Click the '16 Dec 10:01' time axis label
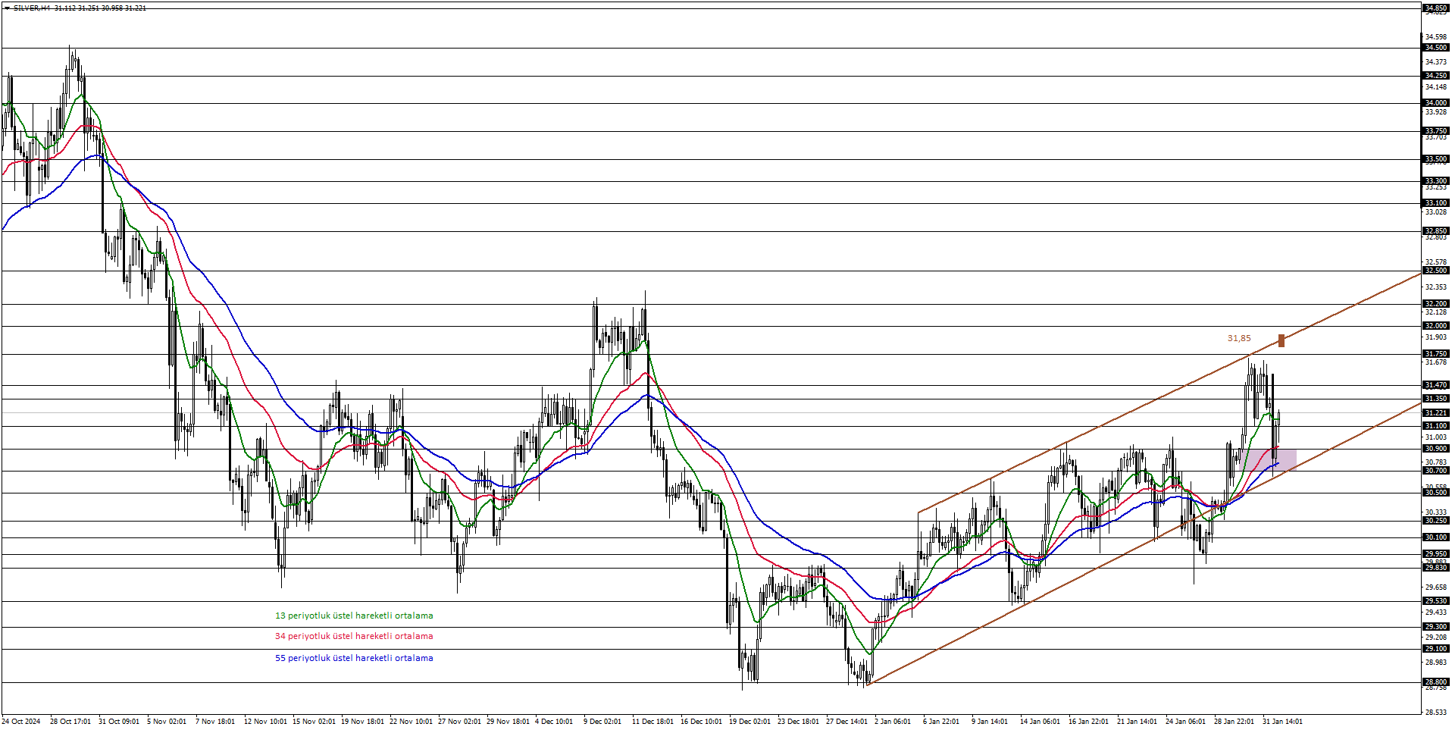Image resolution: width=1452 pixels, height=730 pixels. tap(702, 722)
